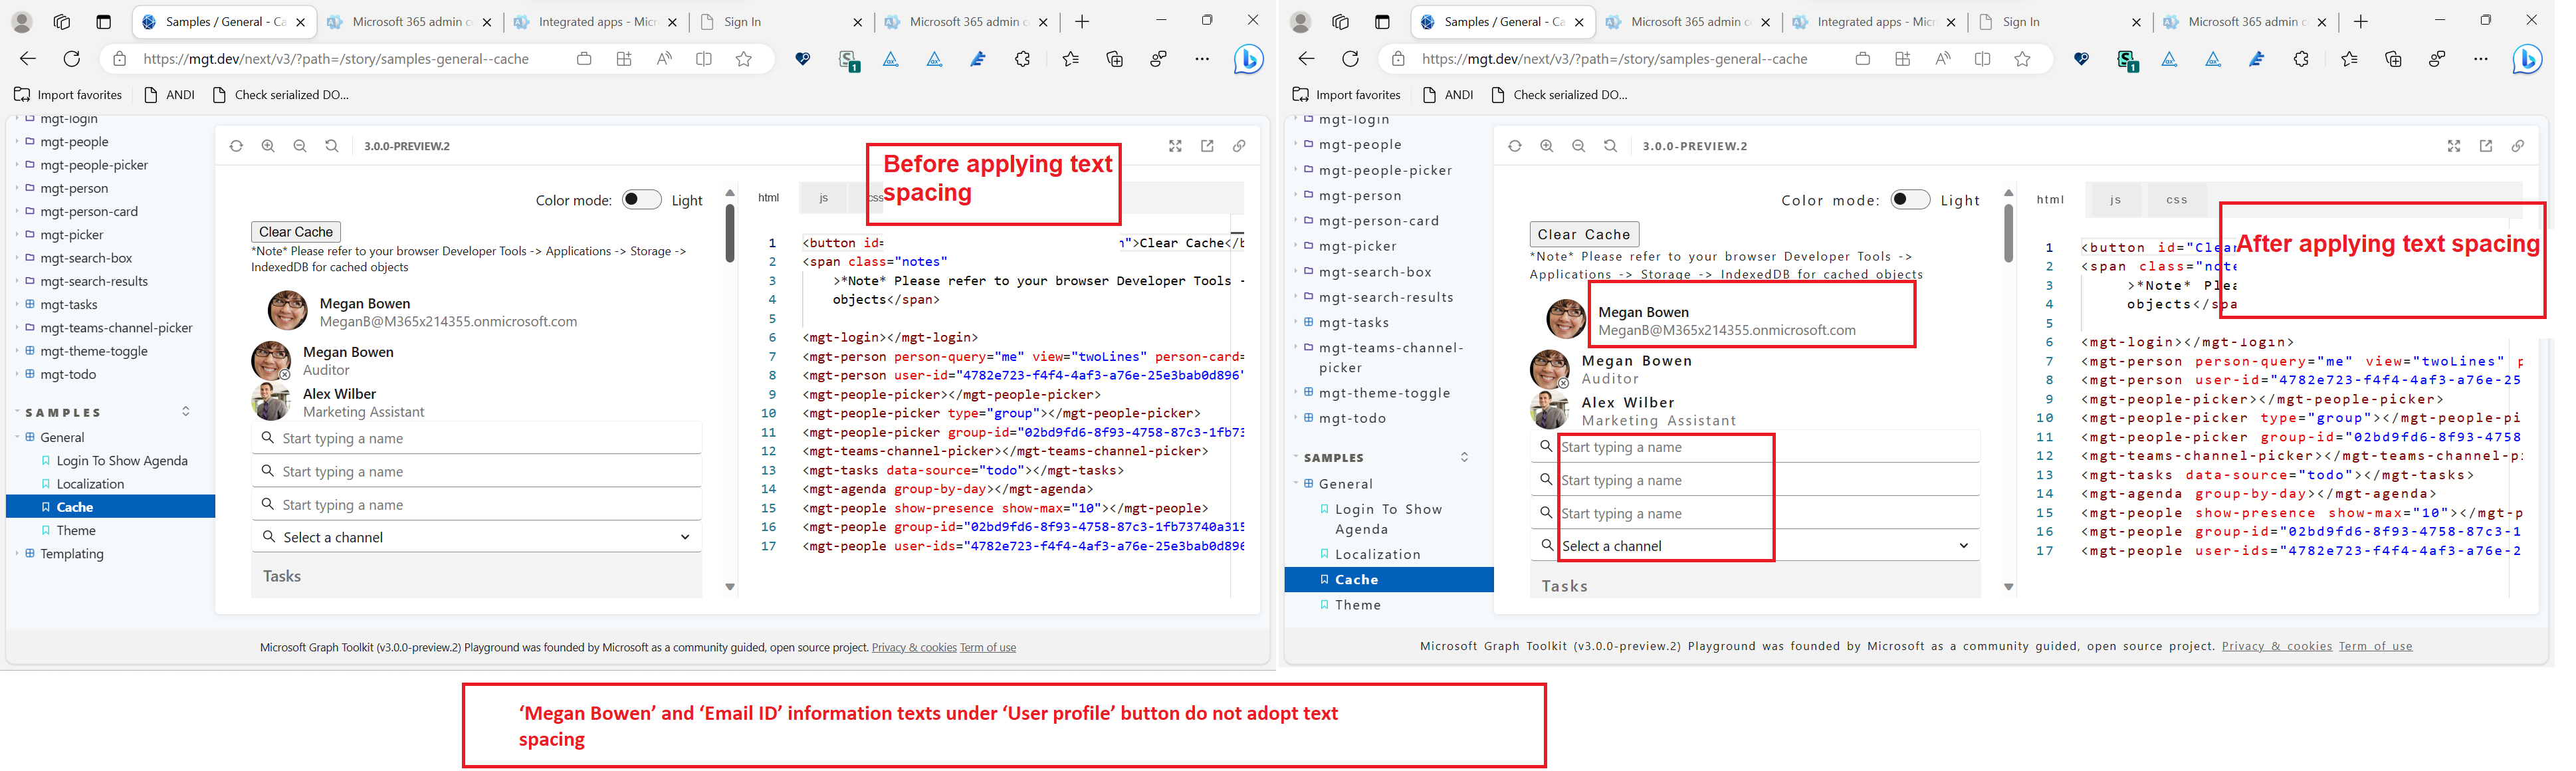Viewport: 2576px width, 771px height.
Task: Zoom in on the preview pane
Action: tap(268, 145)
